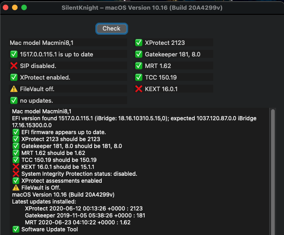Click checkmark before 'EFI firmware appears up to date.'
The width and height of the screenshot is (284, 235).
pyautogui.click(x=16, y=132)
